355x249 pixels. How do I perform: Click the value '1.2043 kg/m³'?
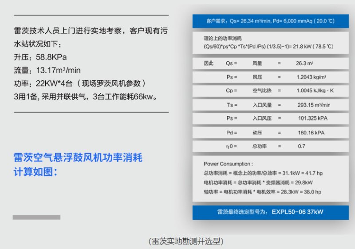tap(312, 77)
